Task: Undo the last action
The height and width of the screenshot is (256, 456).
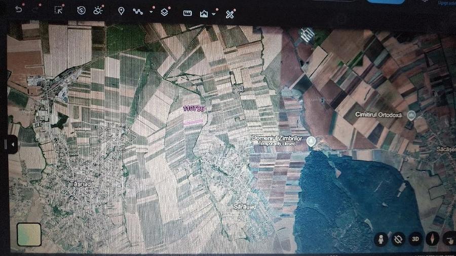Action: [19, 10]
